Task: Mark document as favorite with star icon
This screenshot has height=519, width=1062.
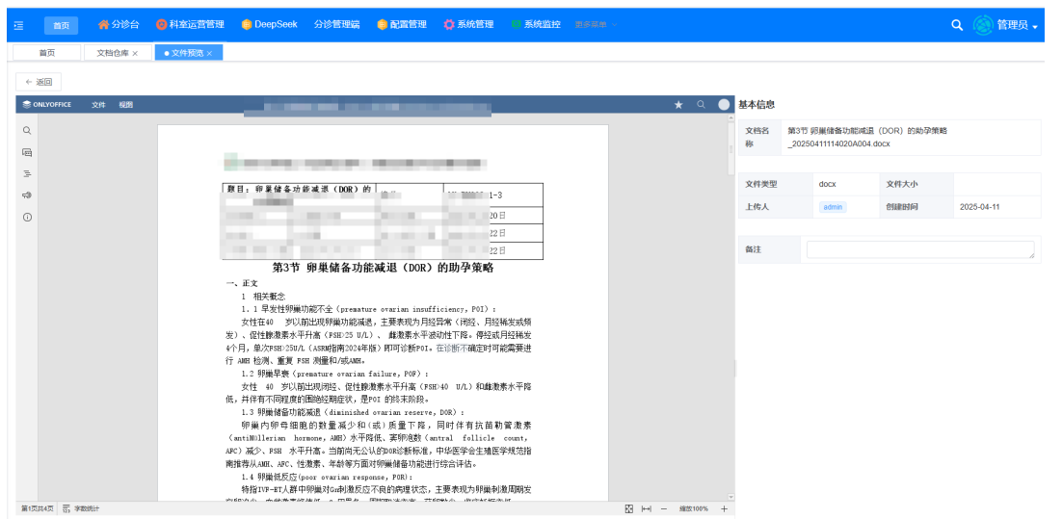Action: 678,104
